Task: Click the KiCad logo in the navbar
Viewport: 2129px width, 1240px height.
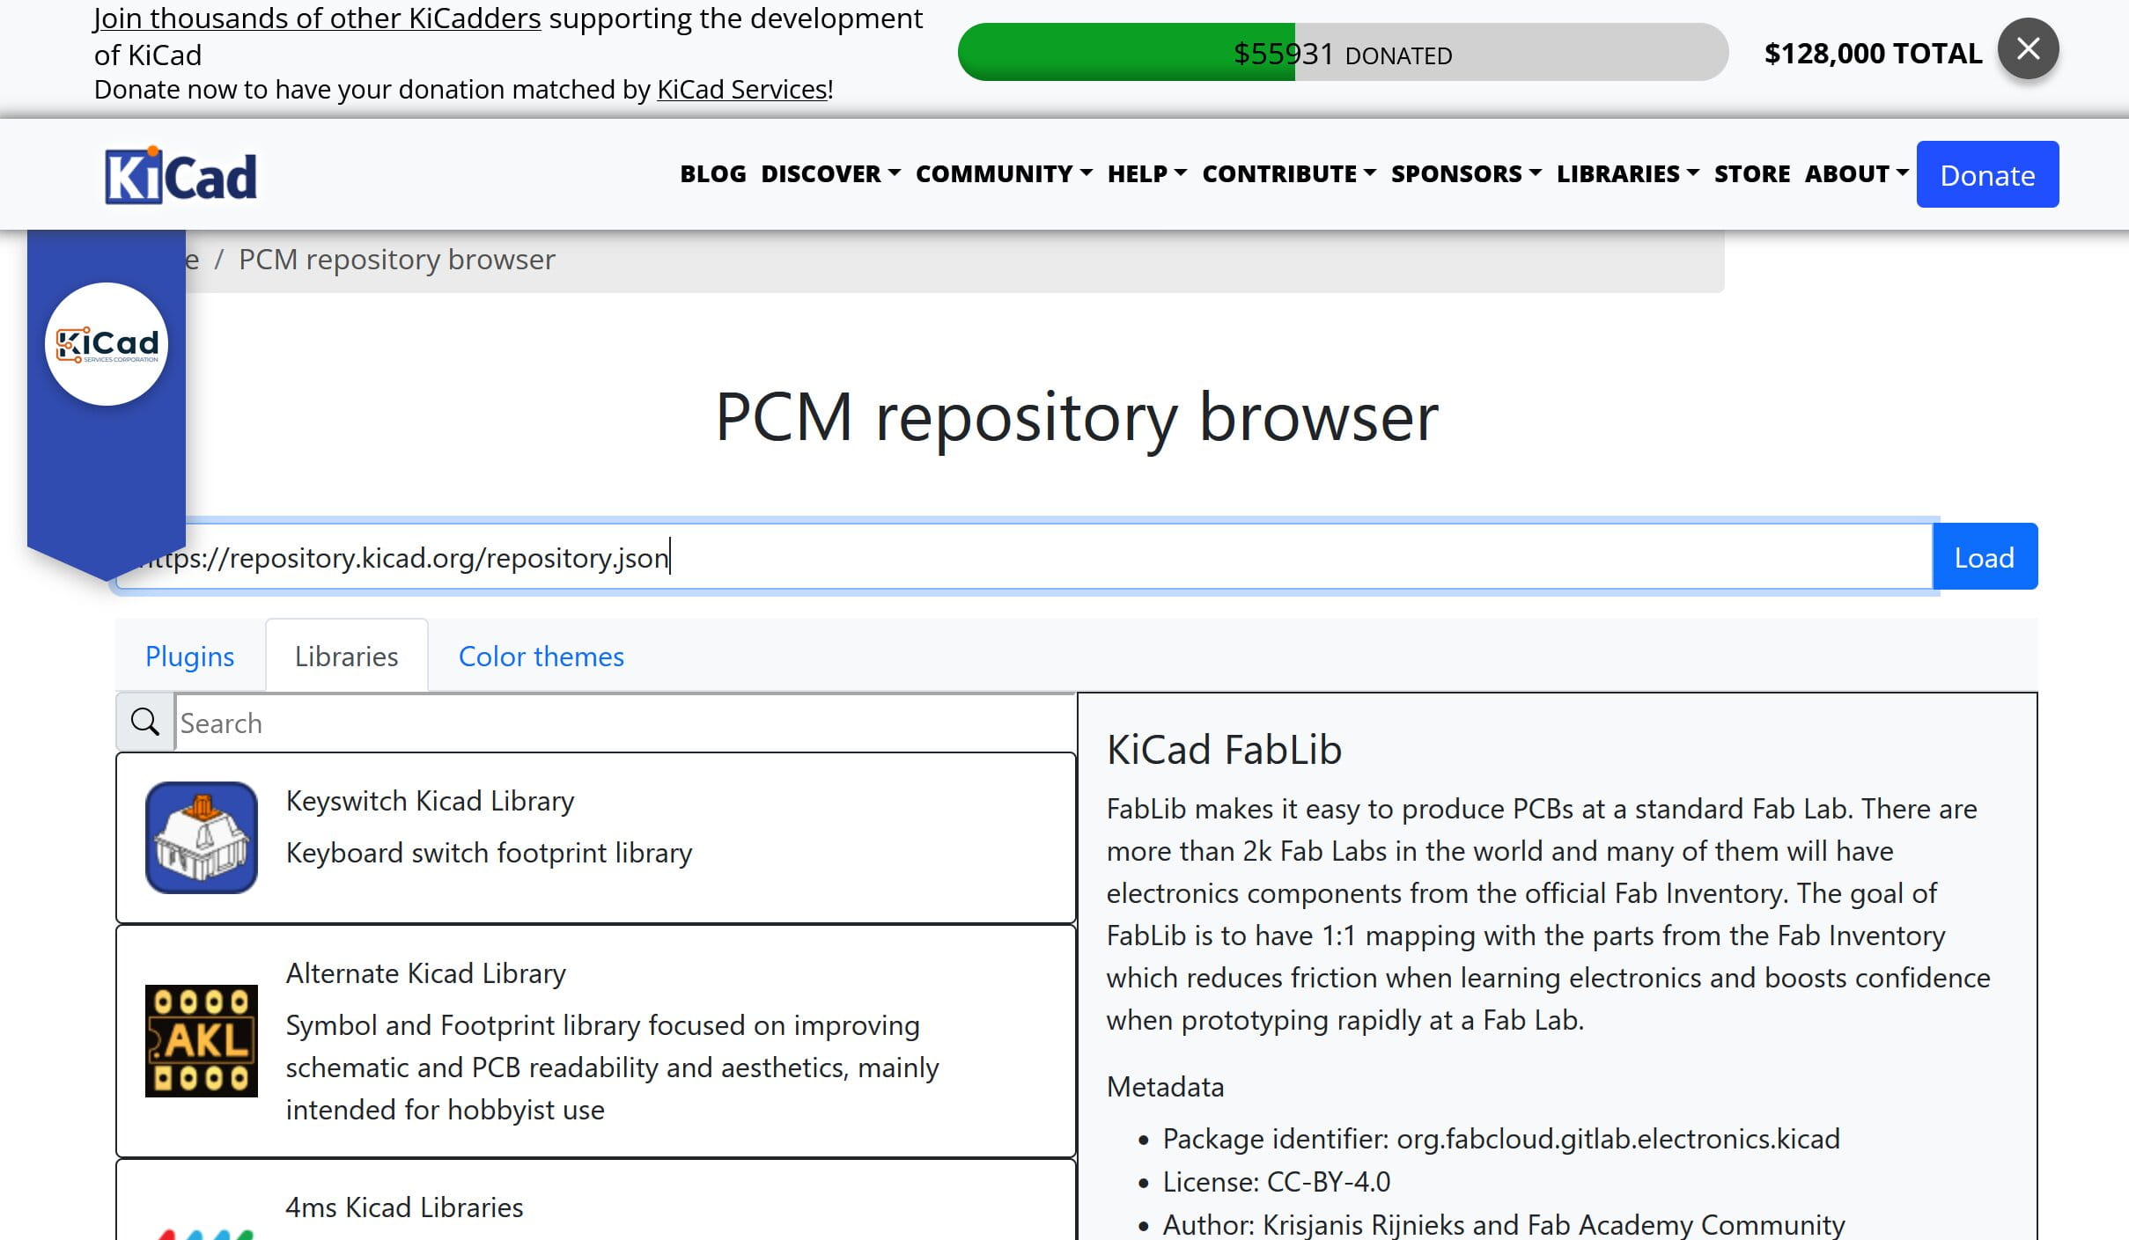Action: click(x=180, y=175)
